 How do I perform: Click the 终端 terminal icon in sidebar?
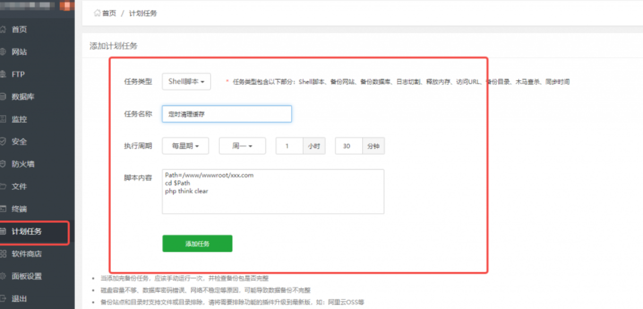pos(3,209)
